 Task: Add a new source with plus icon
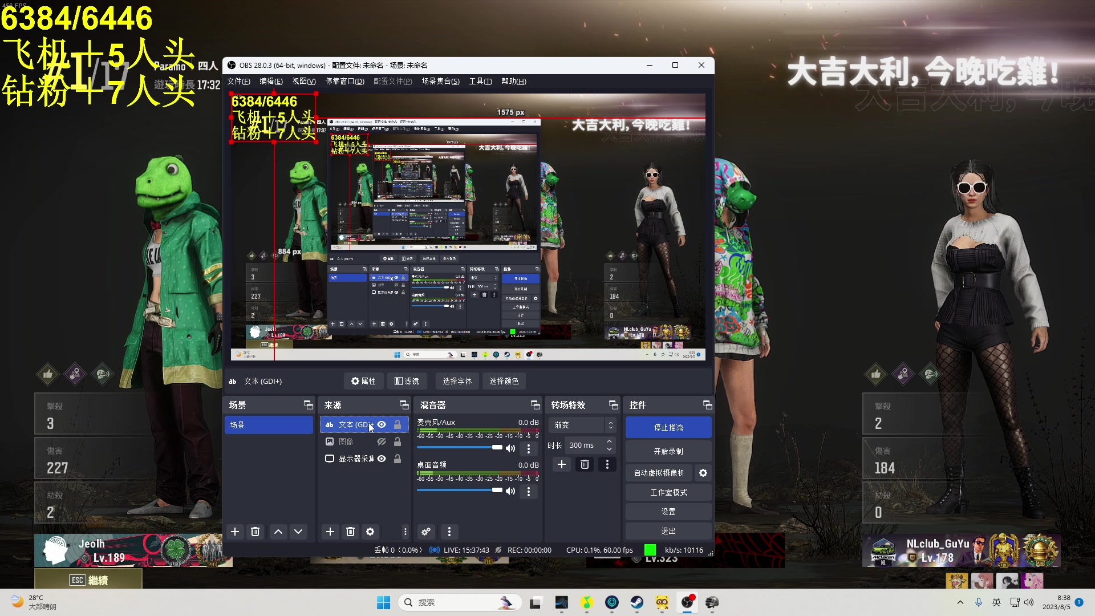pos(330,532)
